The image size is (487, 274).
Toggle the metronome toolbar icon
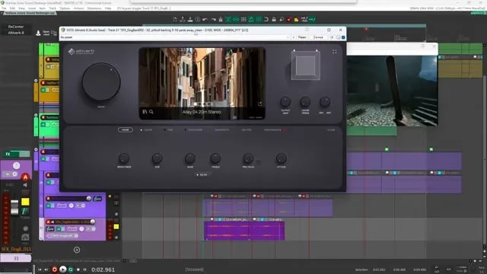221,19
